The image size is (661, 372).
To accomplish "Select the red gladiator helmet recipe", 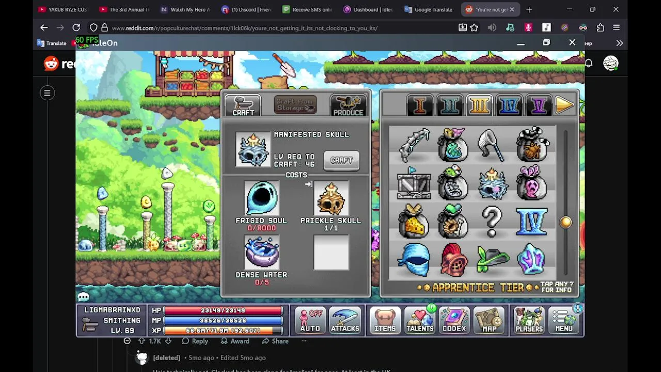I will pyautogui.click(x=453, y=260).
